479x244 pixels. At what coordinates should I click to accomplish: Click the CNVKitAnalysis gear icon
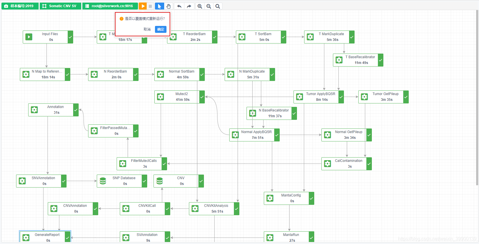pos(195,209)
